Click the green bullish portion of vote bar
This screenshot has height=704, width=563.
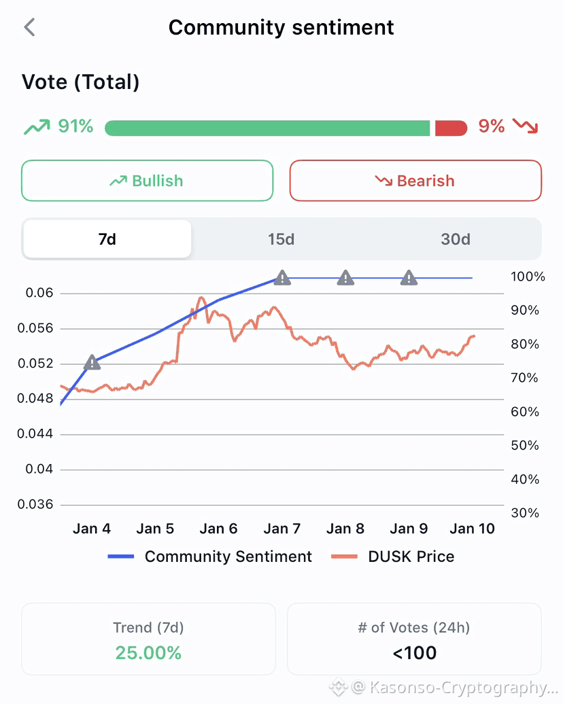(267, 128)
